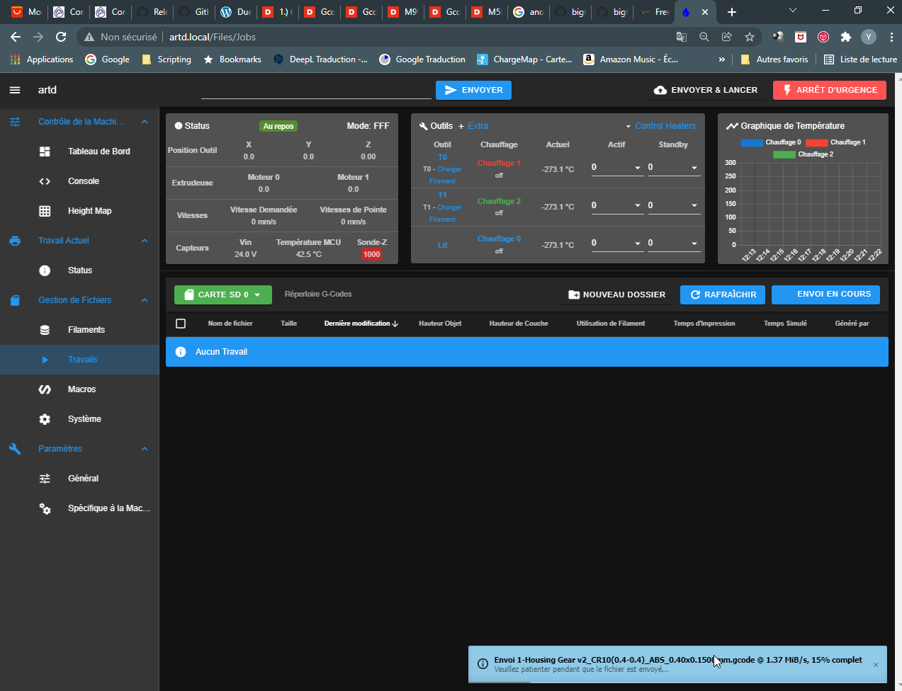Open the browser extensions puzzle icon
The image size is (902, 691).
coord(845,37)
